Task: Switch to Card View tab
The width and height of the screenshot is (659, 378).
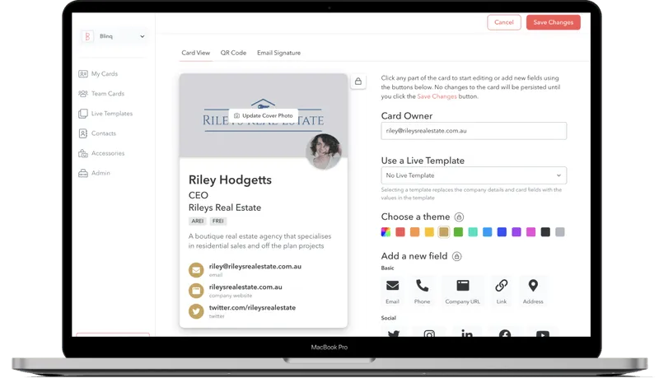Action: (195, 53)
